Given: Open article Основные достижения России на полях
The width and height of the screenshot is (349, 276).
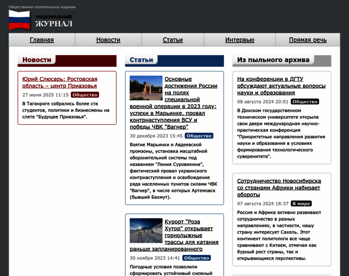Looking at the screenshot, I should click(174, 103).
